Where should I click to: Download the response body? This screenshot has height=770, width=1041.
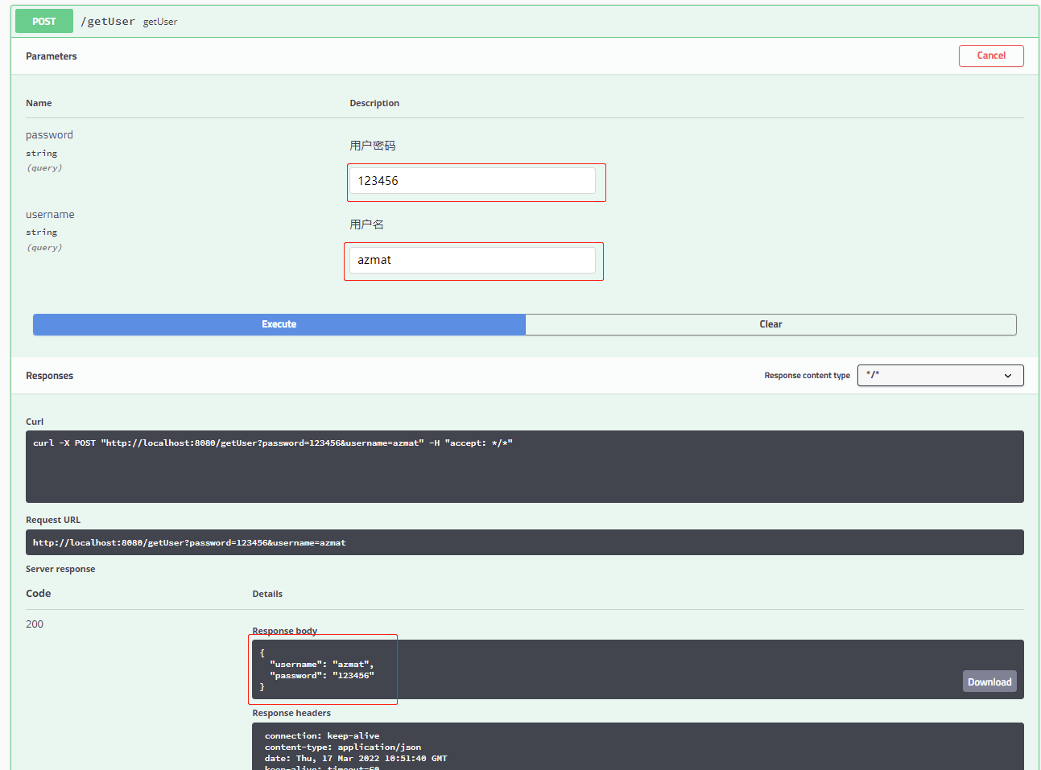[x=989, y=681]
